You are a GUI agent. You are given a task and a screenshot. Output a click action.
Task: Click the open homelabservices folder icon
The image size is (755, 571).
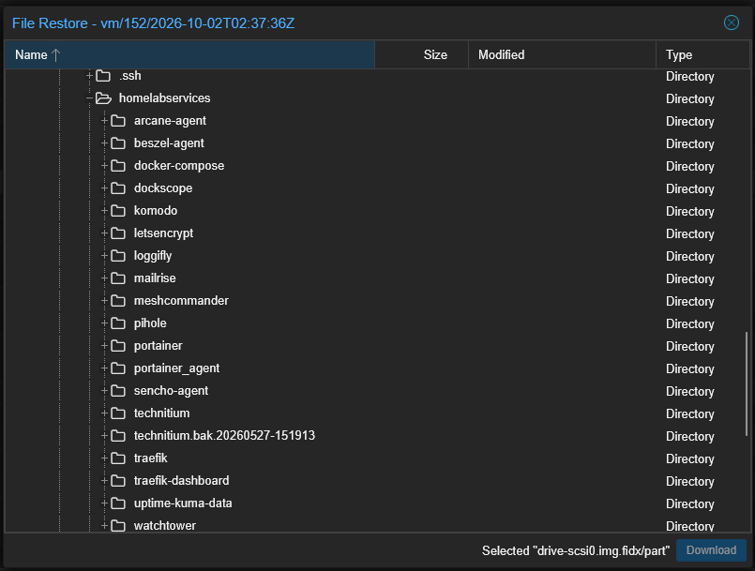coord(103,98)
